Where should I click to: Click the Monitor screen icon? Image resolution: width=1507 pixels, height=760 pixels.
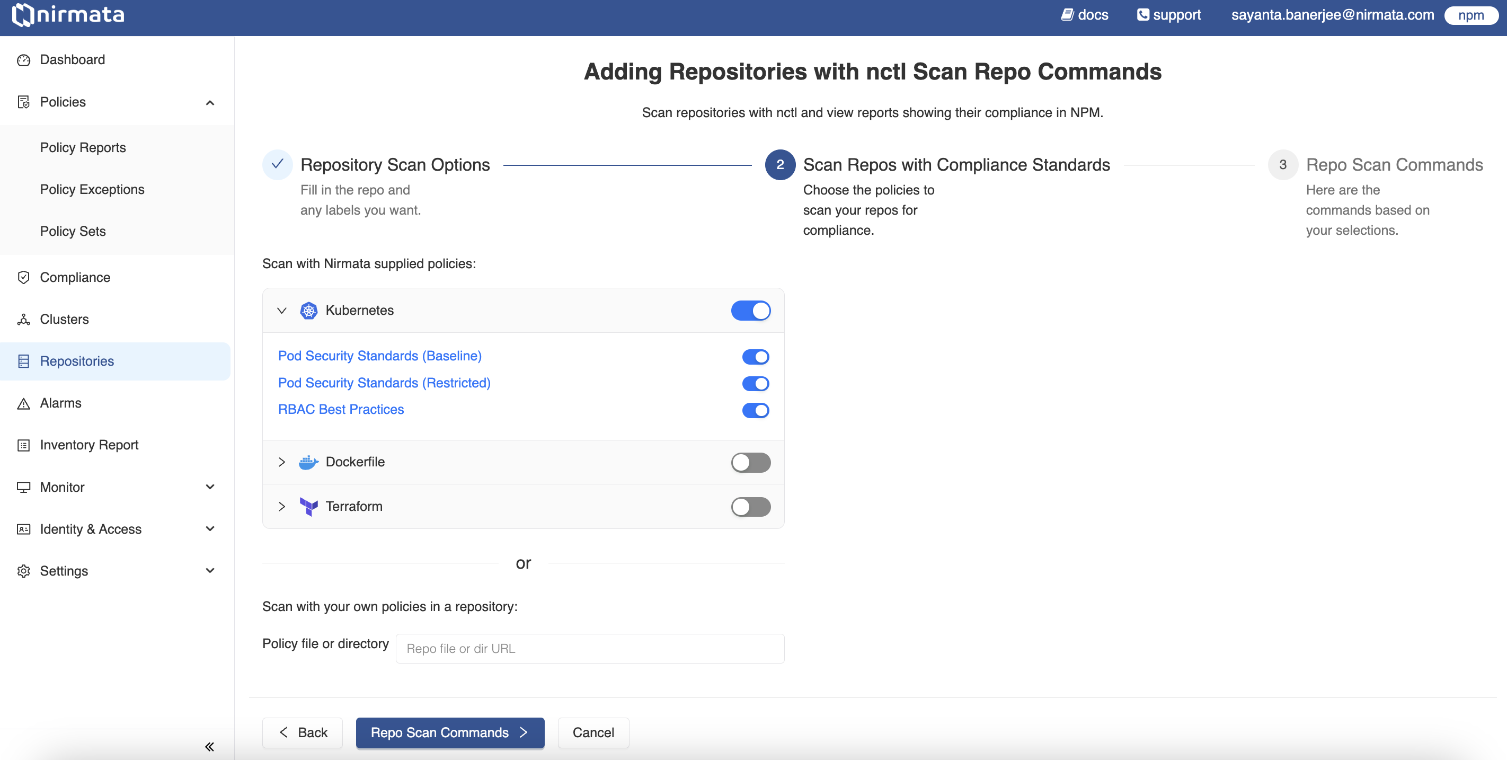(23, 488)
